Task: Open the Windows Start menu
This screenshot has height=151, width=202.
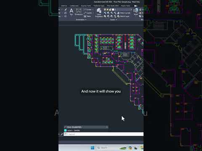Action: [93, 148]
